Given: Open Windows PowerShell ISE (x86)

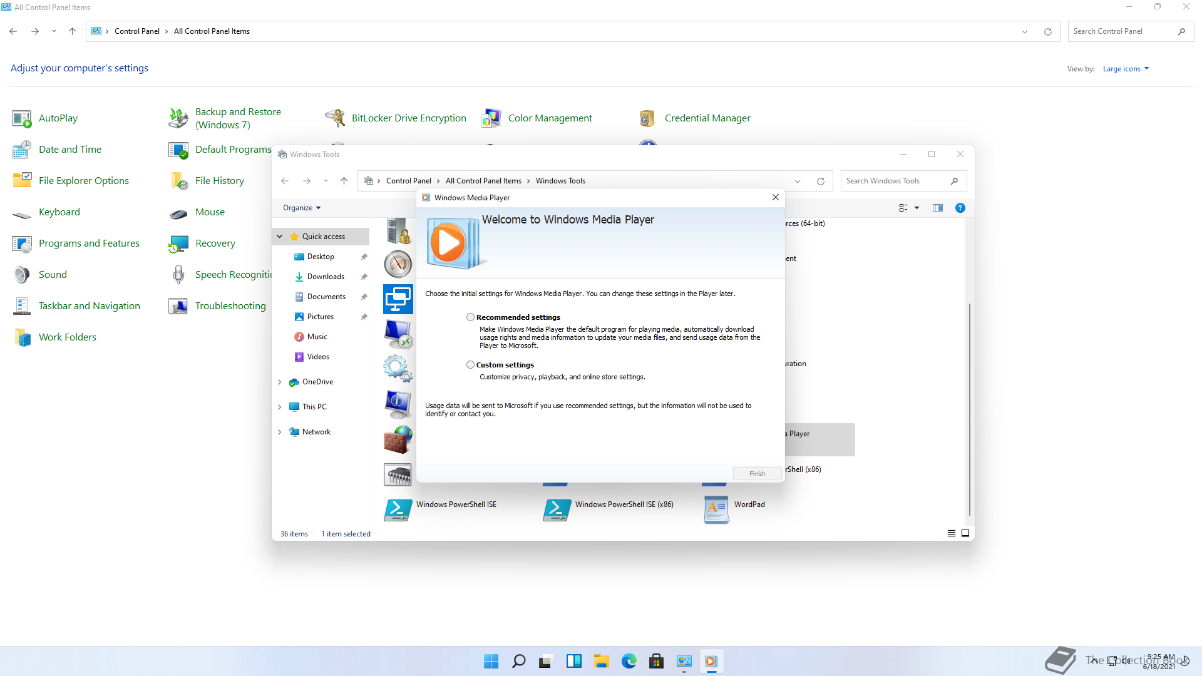Looking at the screenshot, I should point(609,510).
